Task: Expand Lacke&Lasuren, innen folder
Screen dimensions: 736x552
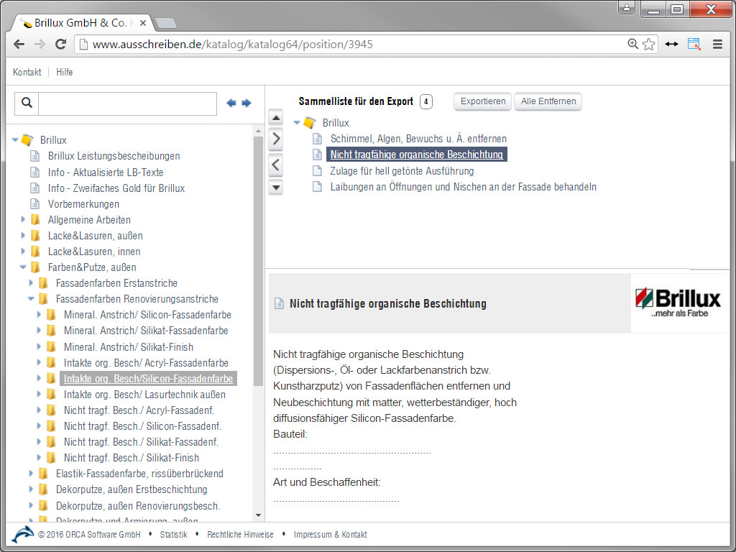Action: [x=23, y=252]
